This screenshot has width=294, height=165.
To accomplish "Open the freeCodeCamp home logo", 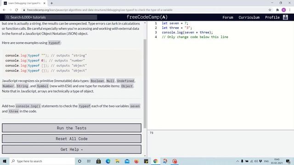I will click(x=147, y=17).
